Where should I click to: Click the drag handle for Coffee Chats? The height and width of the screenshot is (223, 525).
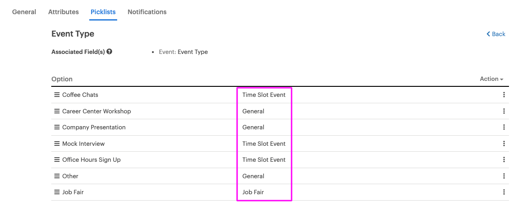57,95
